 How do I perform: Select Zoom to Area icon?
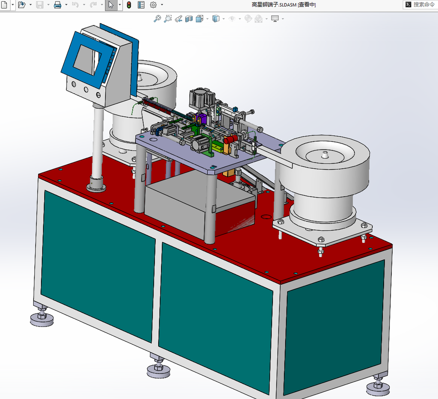168,19
